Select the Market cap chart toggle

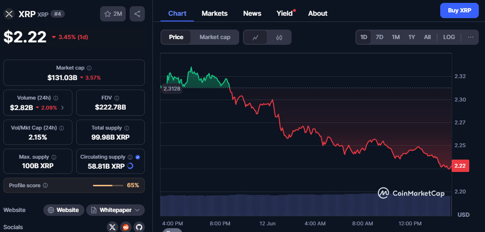215,37
